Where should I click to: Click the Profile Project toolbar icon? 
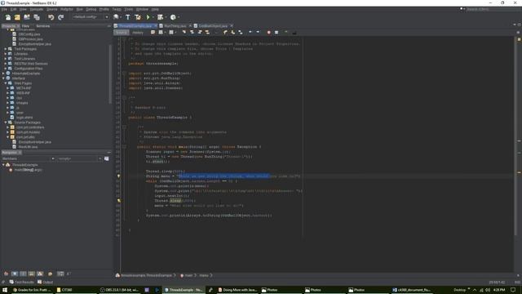tap(173, 17)
